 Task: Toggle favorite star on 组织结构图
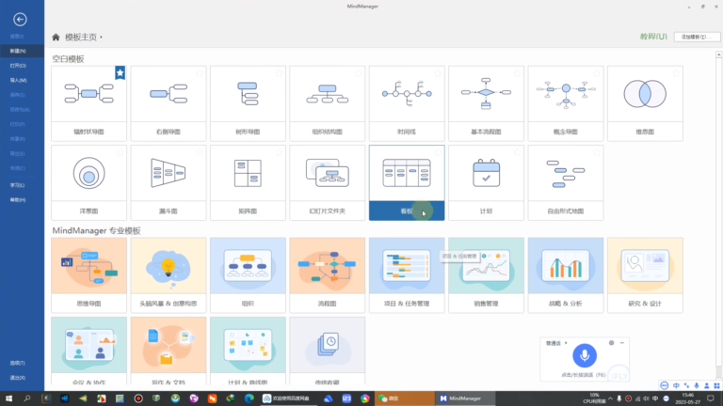click(359, 72)
